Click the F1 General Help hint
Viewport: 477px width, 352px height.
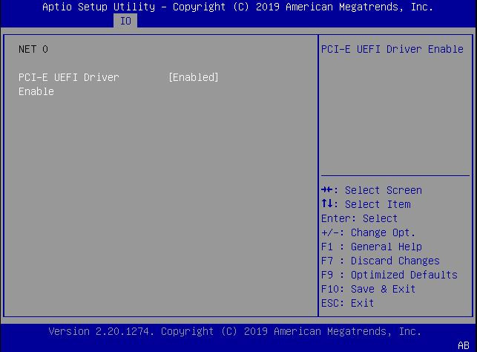(372, 247)
